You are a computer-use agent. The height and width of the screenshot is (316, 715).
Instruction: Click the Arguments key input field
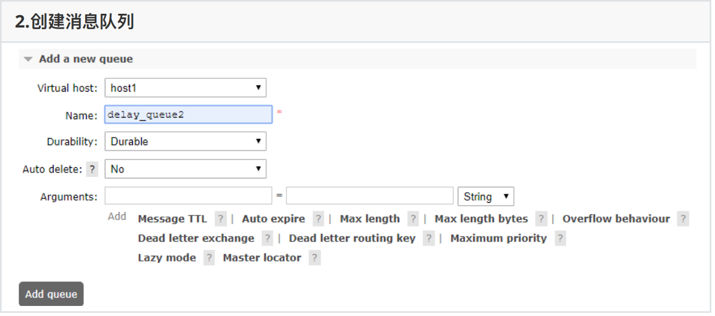point(188,196)
